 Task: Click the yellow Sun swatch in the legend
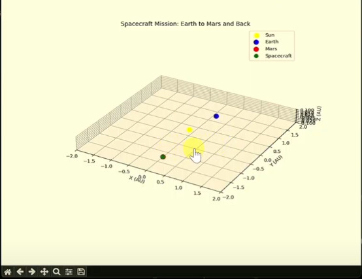pos(257,35)
